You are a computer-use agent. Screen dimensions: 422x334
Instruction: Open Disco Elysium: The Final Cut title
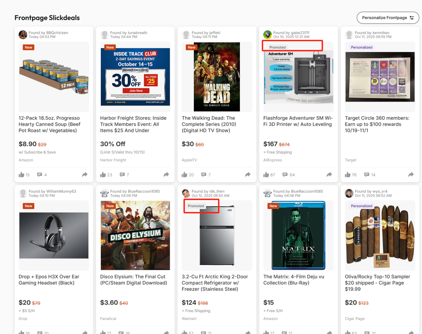(134, 280)
